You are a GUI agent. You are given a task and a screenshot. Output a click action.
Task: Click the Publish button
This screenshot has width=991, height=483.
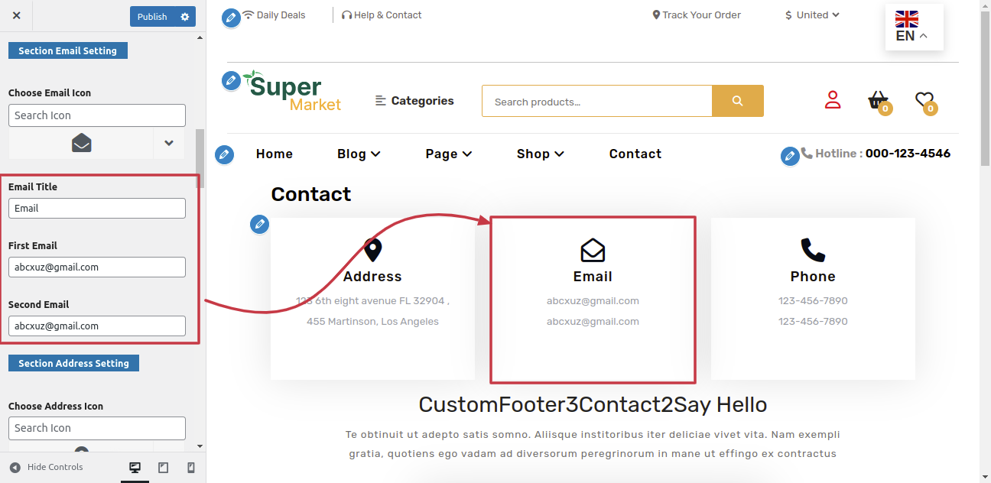152,17
